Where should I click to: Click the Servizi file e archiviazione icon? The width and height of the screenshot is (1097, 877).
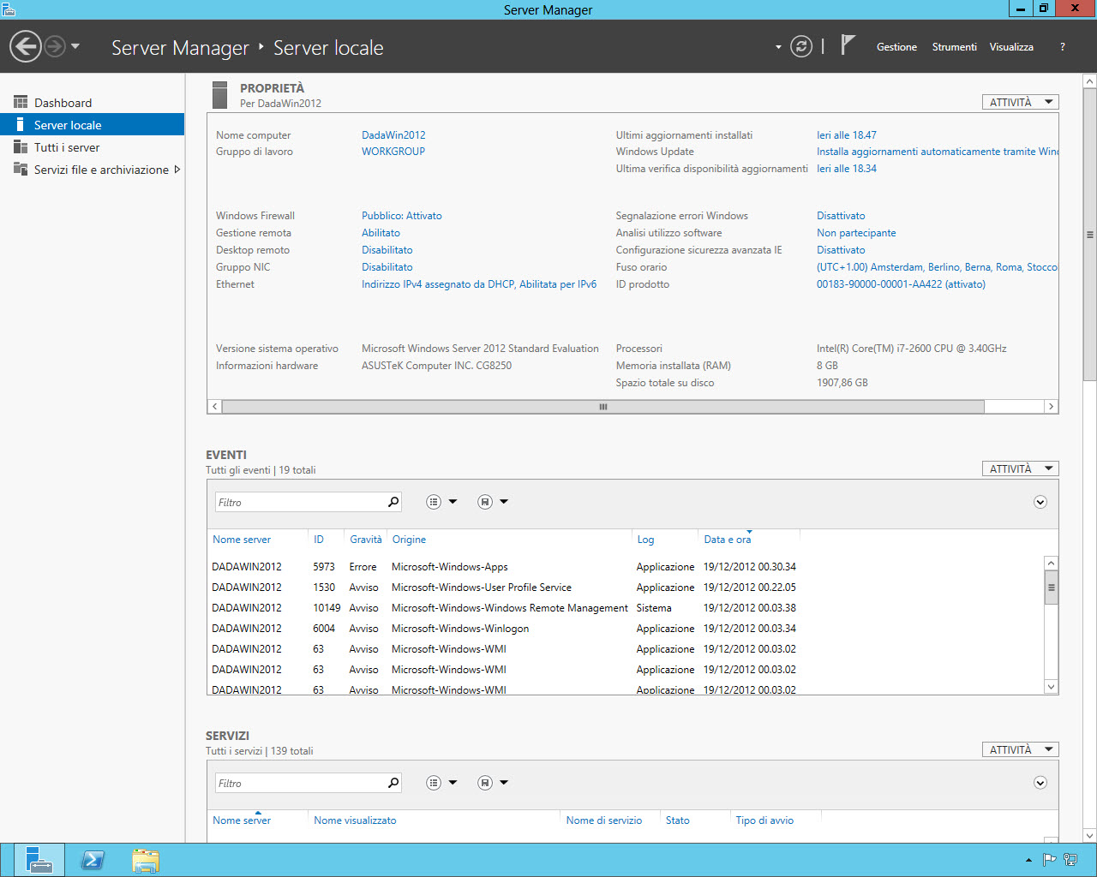21,169
